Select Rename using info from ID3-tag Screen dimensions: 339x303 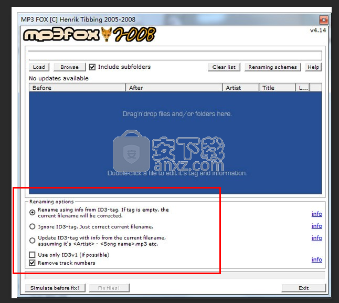[x=32, y=213]
